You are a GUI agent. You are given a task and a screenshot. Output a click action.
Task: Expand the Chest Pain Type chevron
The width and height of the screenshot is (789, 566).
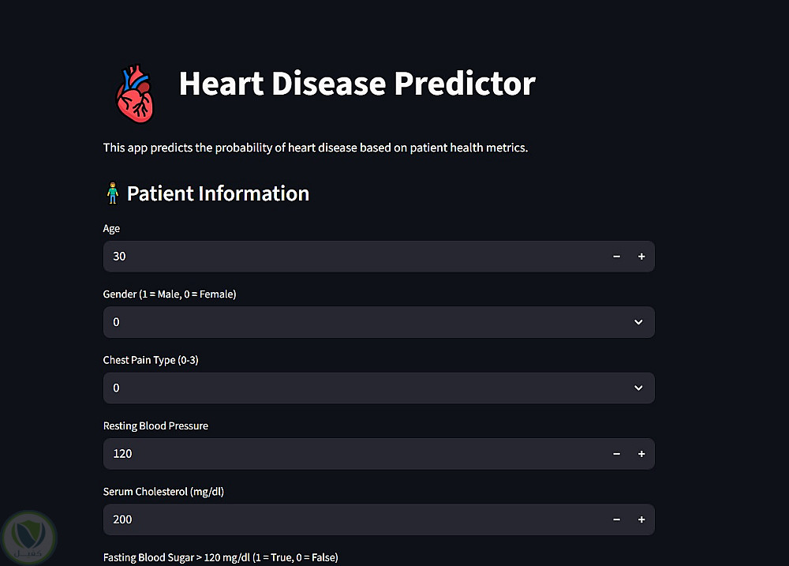[x=638, y=388]
